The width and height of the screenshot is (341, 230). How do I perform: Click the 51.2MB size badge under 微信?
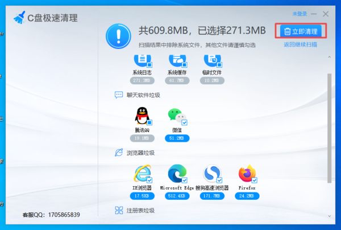177,138
